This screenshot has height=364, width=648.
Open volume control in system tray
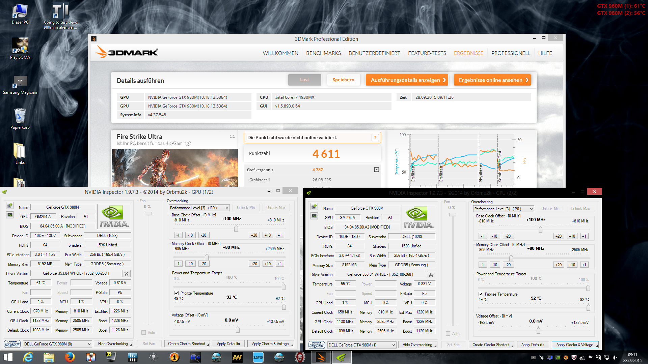pyautogui.click(x=615, y=358)
